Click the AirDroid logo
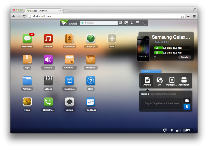This screenshot has width=208, height=148. point(69,23)
